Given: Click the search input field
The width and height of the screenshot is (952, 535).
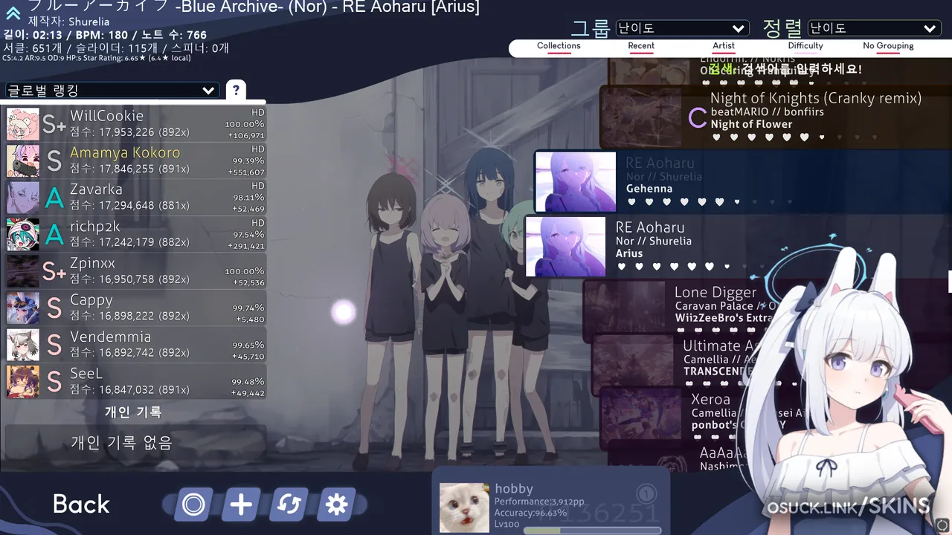Looking at the screenshot, I should (x=785, y=69).
